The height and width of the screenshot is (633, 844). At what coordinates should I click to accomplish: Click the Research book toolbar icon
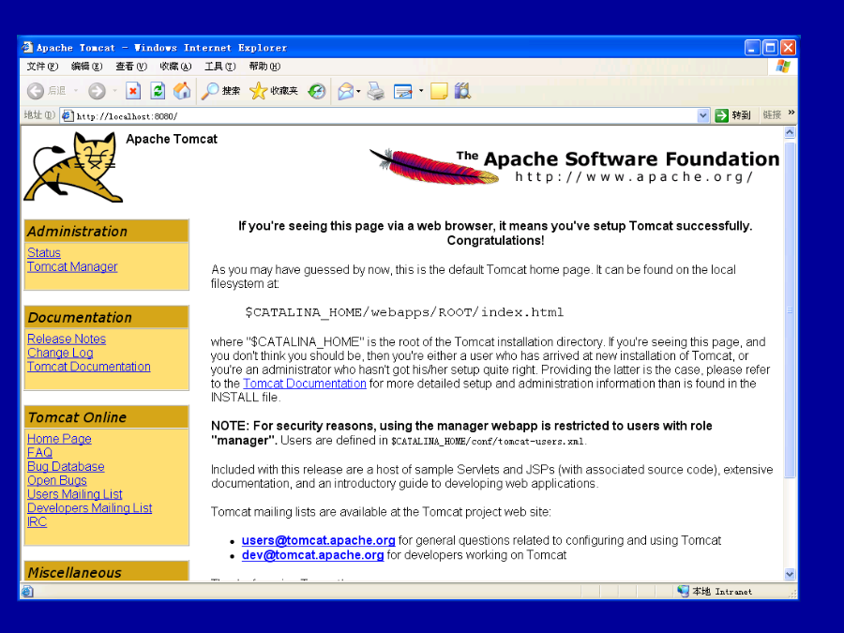pyautogui.click(x=462, y=91)
